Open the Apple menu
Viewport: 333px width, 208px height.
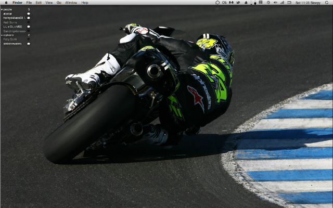tap(6, 3)
